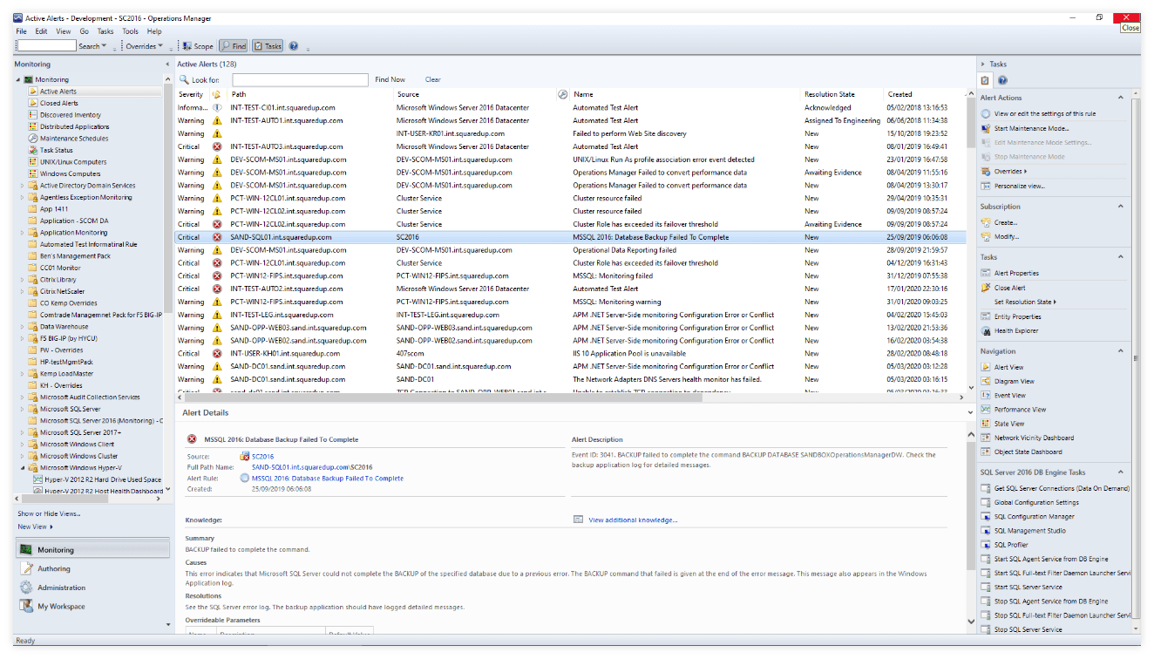Open Diagram View from Navigation section

pos(1014,381)
